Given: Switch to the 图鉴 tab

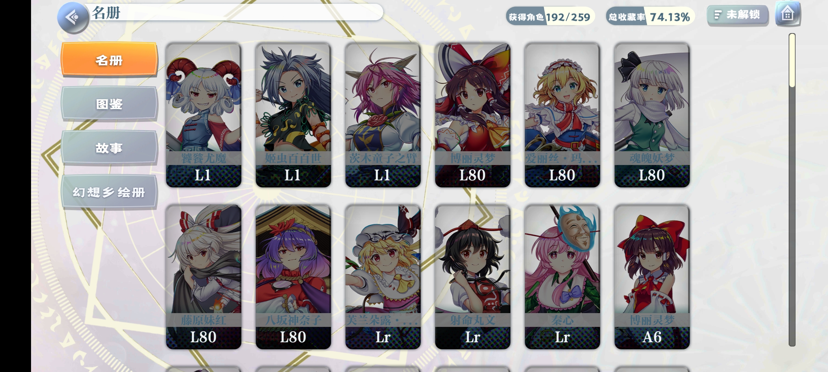Looking at the screenshot, I should 109,103.
